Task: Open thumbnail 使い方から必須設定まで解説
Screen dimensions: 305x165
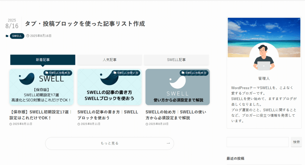Action: (178, 87)
